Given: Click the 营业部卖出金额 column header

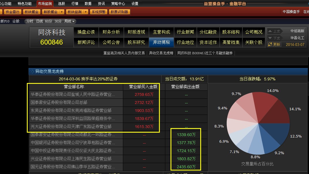Looking at the screenshot, I should click(185, 86).
